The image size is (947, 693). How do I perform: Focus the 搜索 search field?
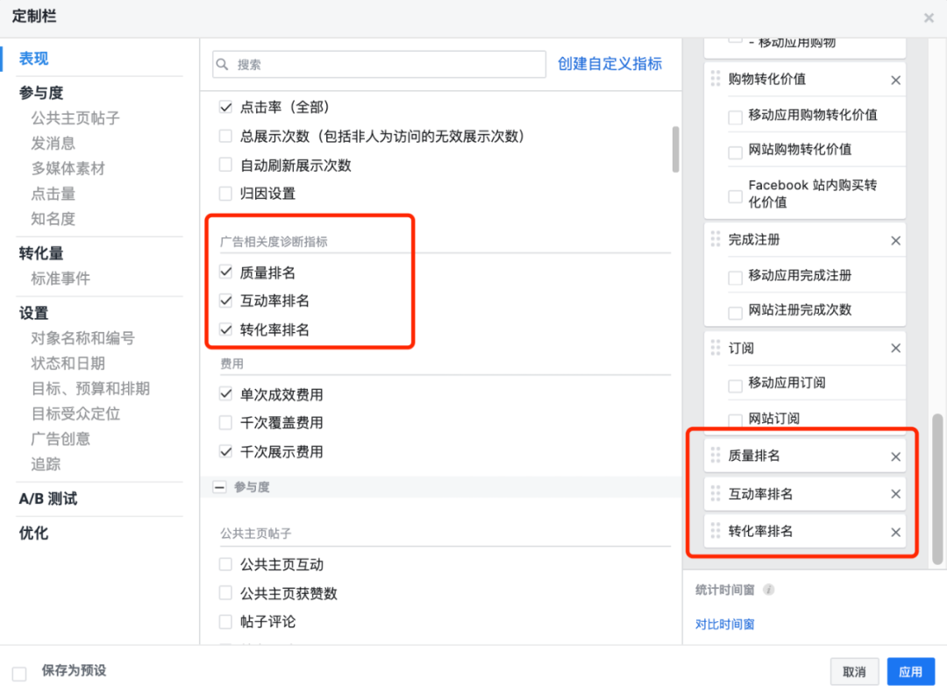(x=386, y=64)
